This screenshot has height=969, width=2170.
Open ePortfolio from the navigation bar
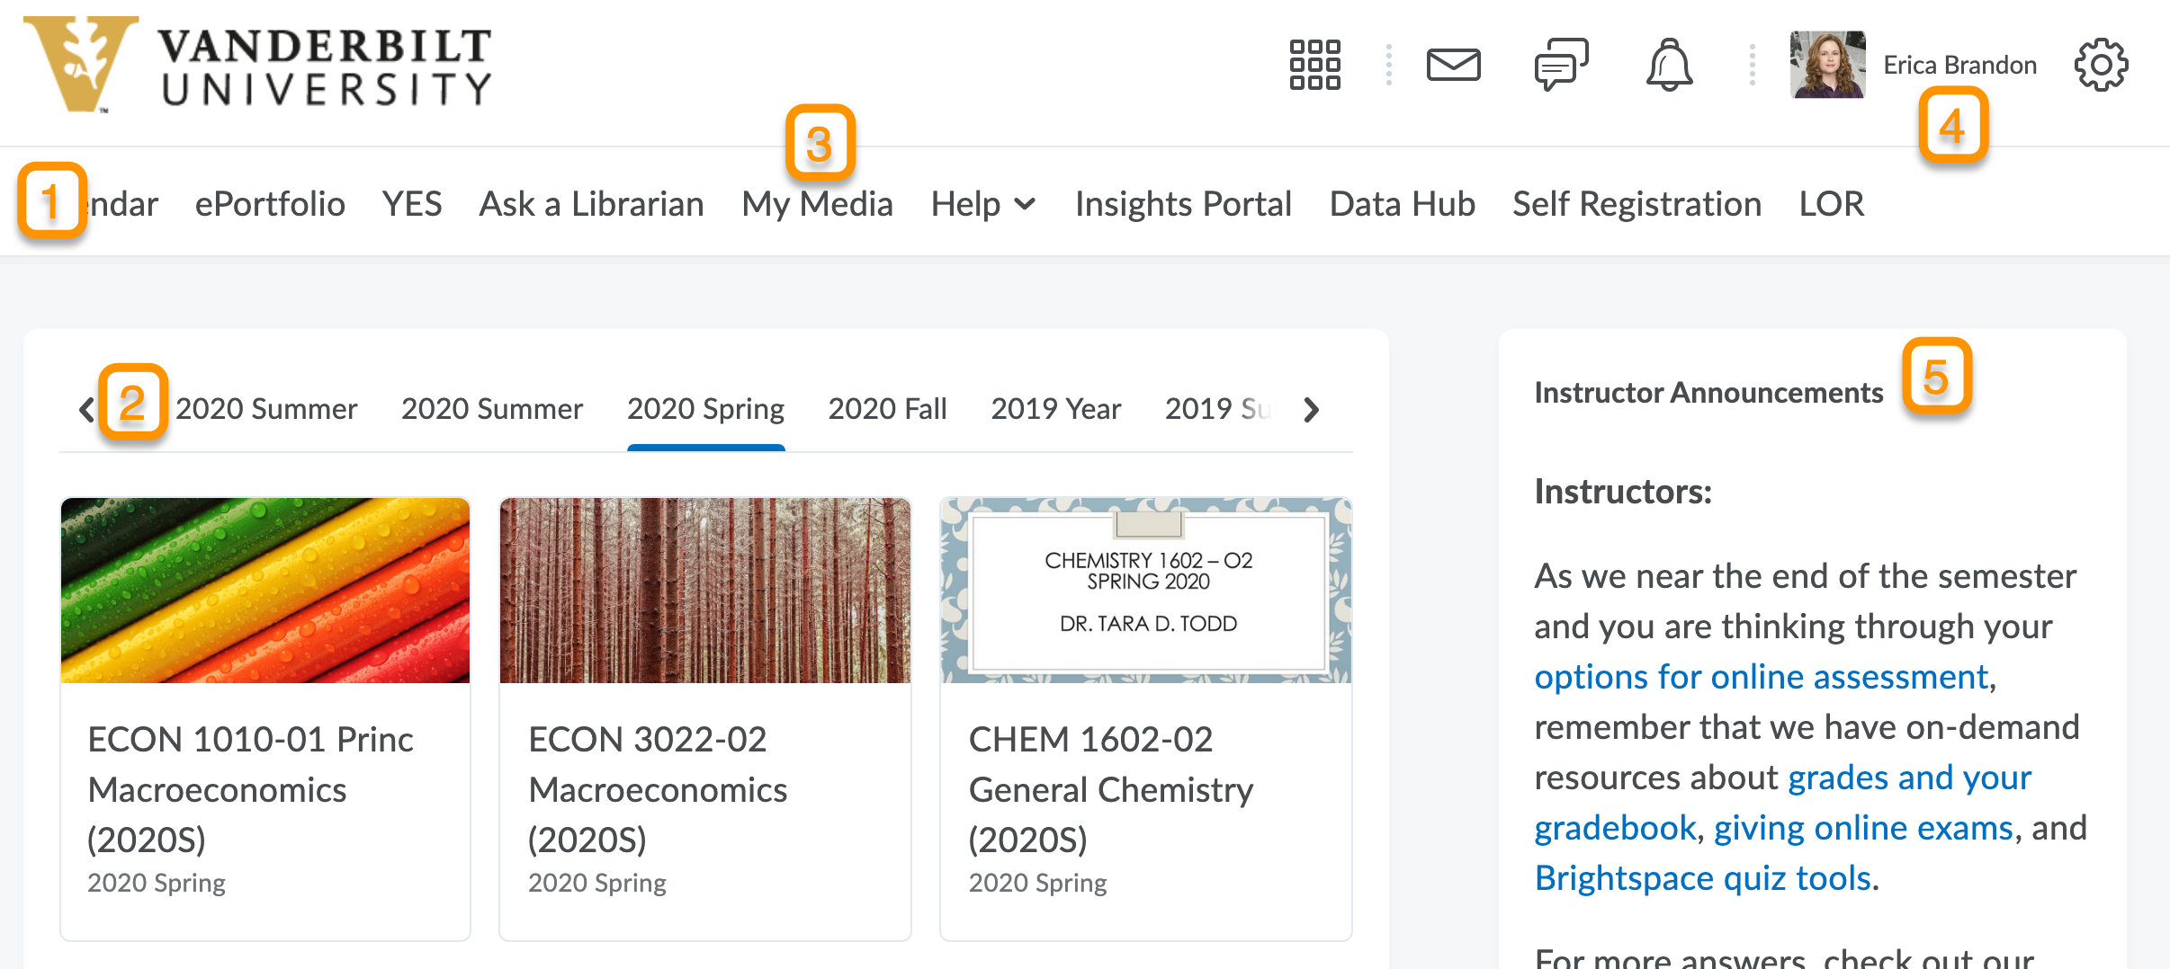pyautogui.click(x=270, y=204)
